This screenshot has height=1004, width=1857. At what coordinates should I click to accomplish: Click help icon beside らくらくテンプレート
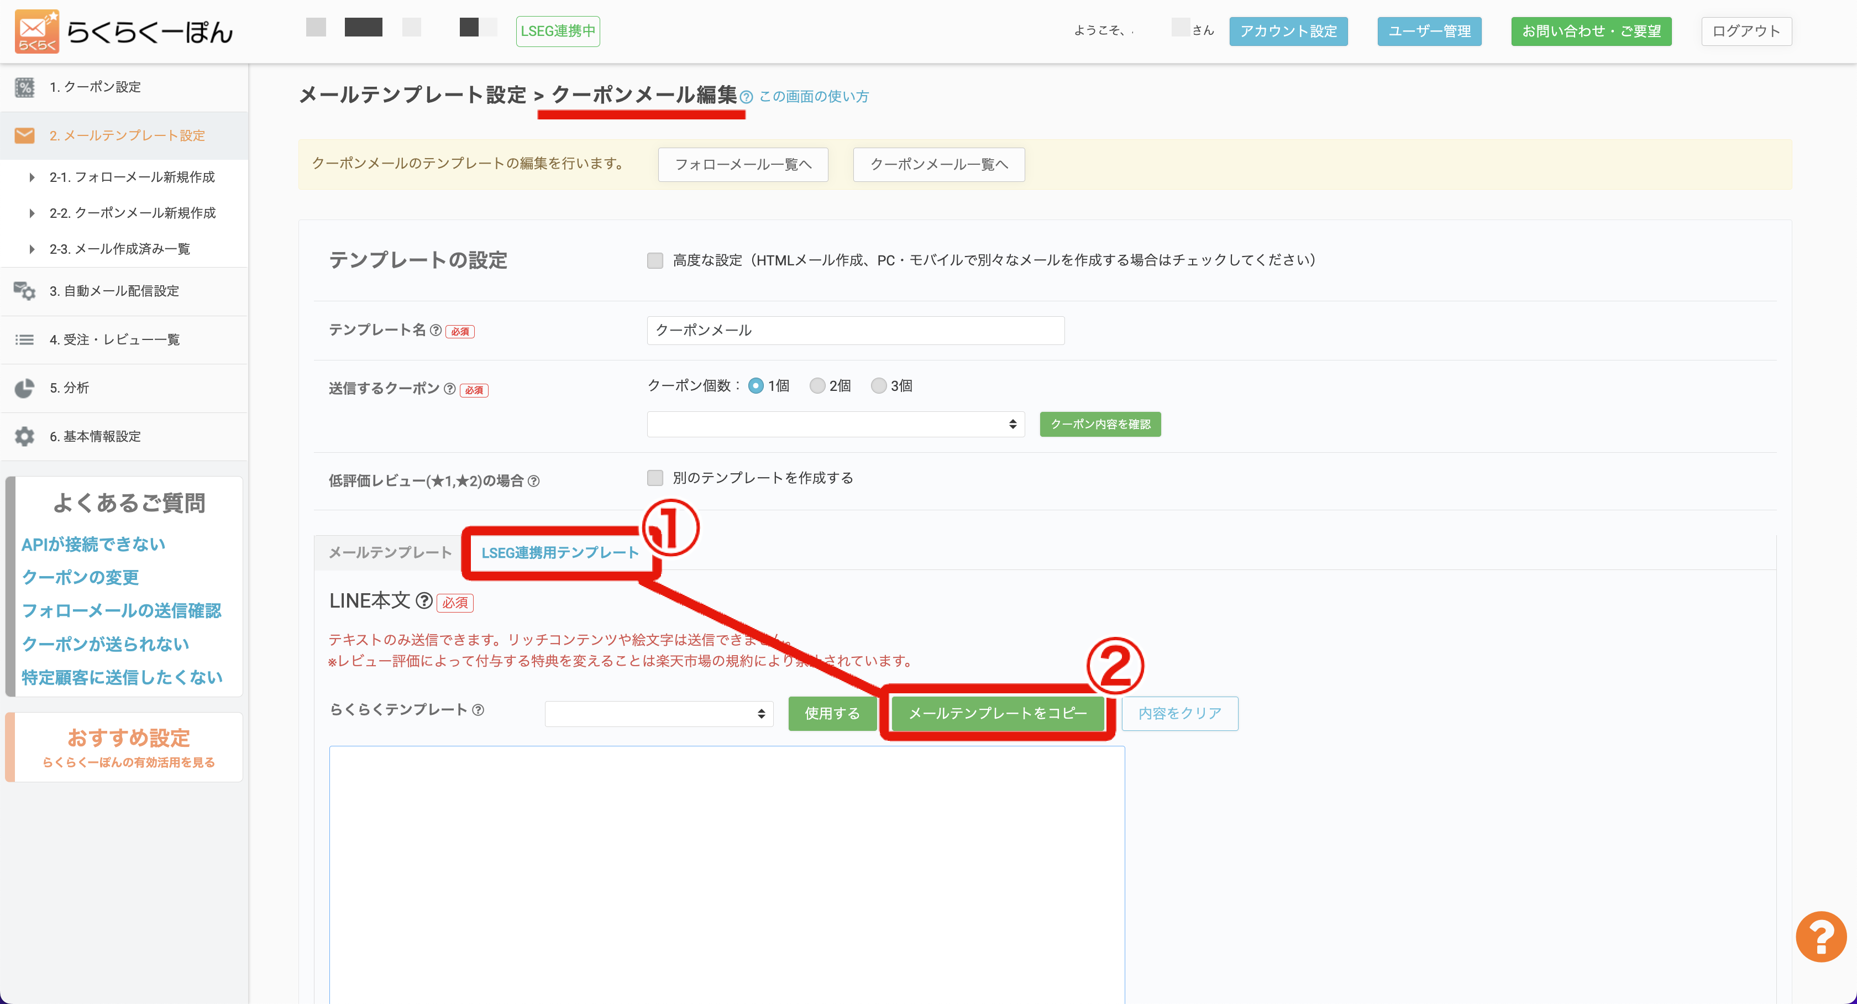tap(478, 710)
